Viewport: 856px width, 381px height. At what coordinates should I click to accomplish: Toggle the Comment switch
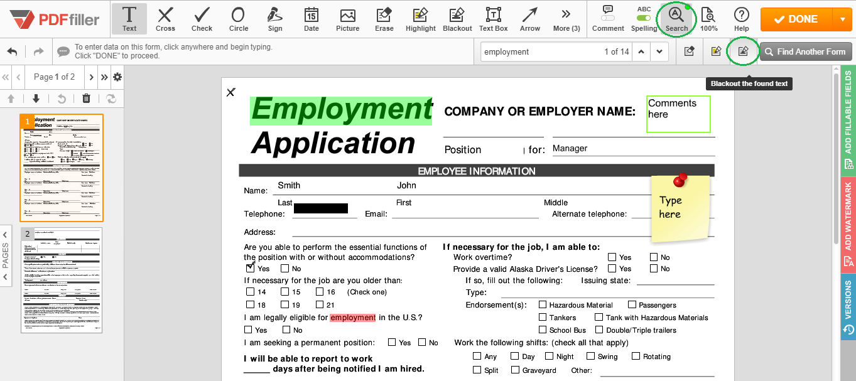[x=607, y=18]
